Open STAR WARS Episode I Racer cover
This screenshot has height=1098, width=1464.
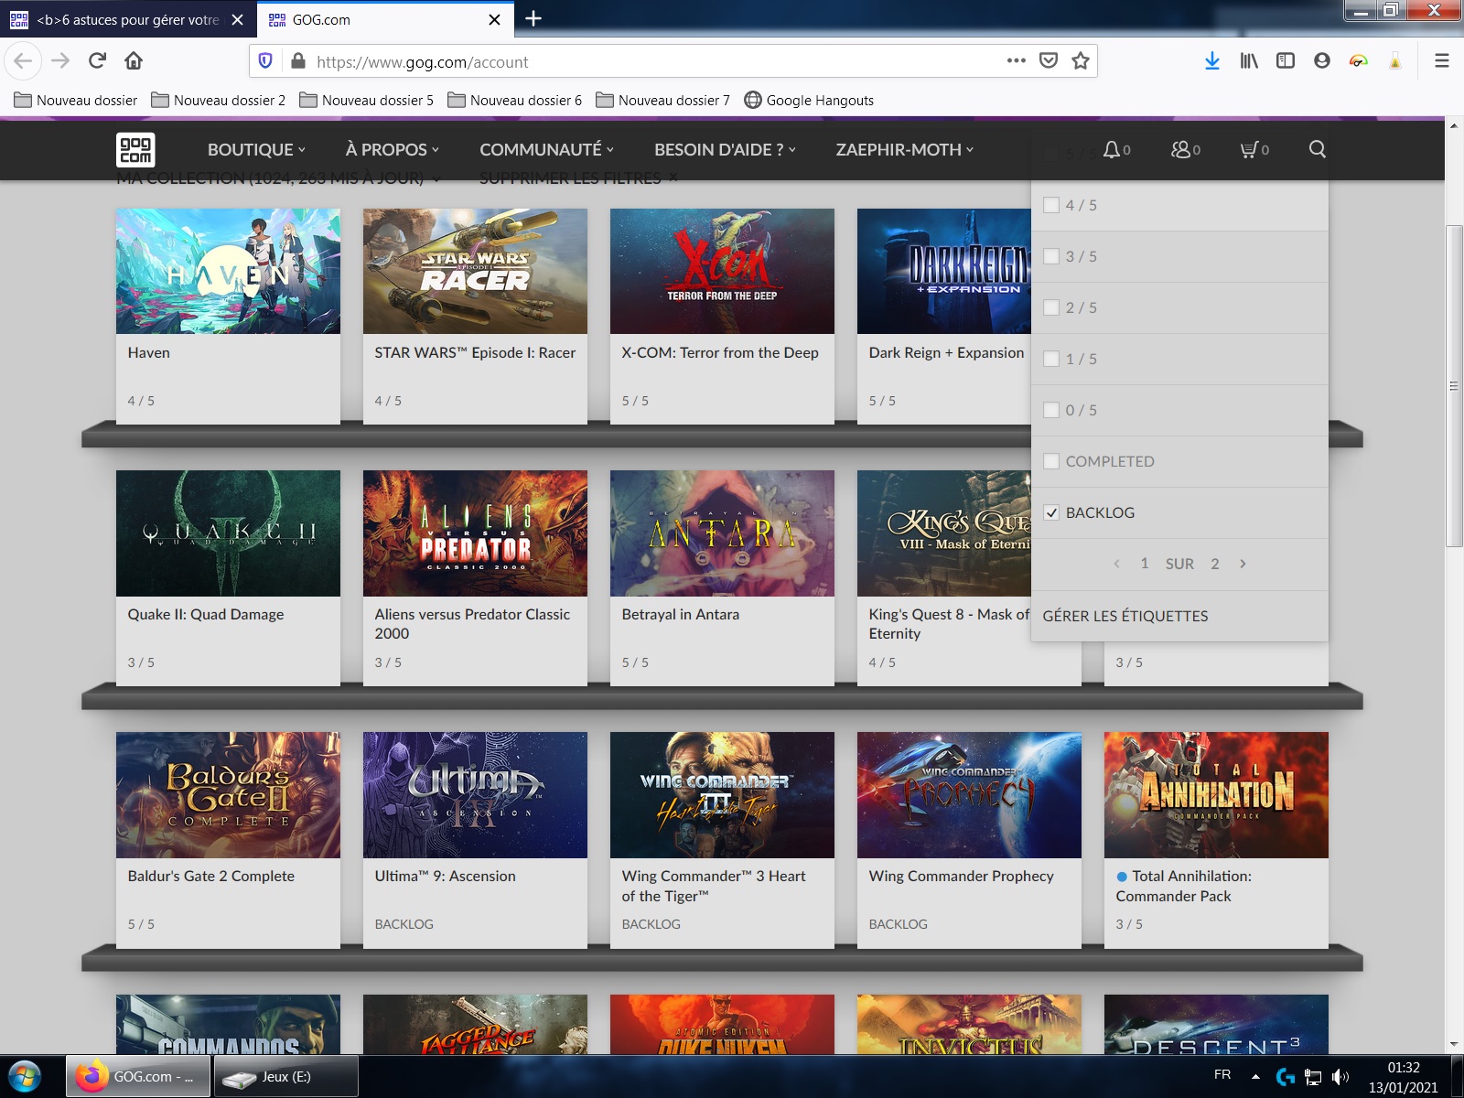pyautogui.click(x=475, y=271)
